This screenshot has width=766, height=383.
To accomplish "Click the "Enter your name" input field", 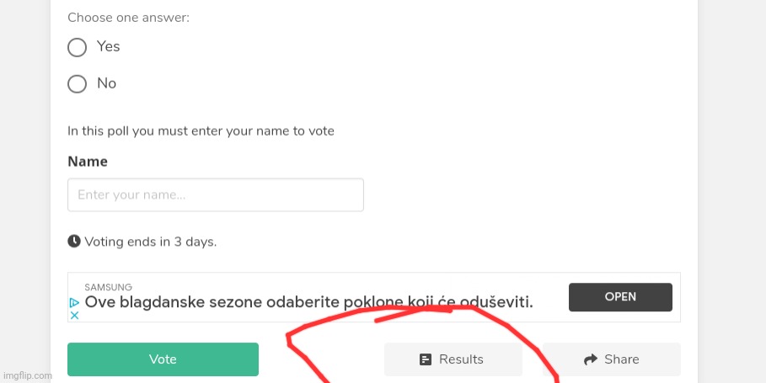I will [x=216, y=194].
